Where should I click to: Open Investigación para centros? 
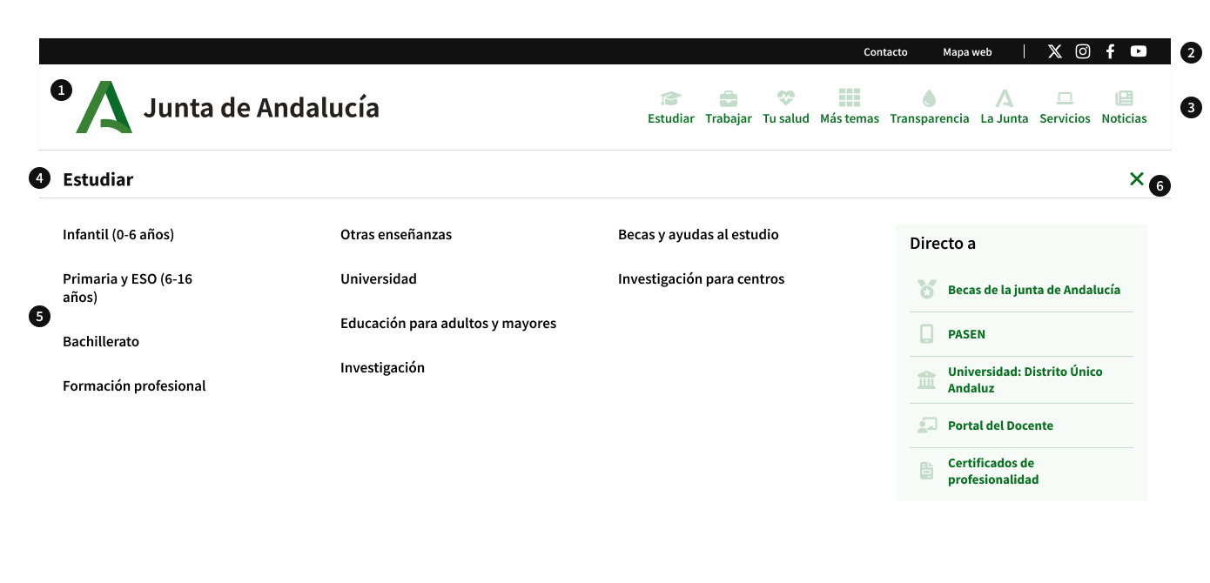(x=702, y=279)
